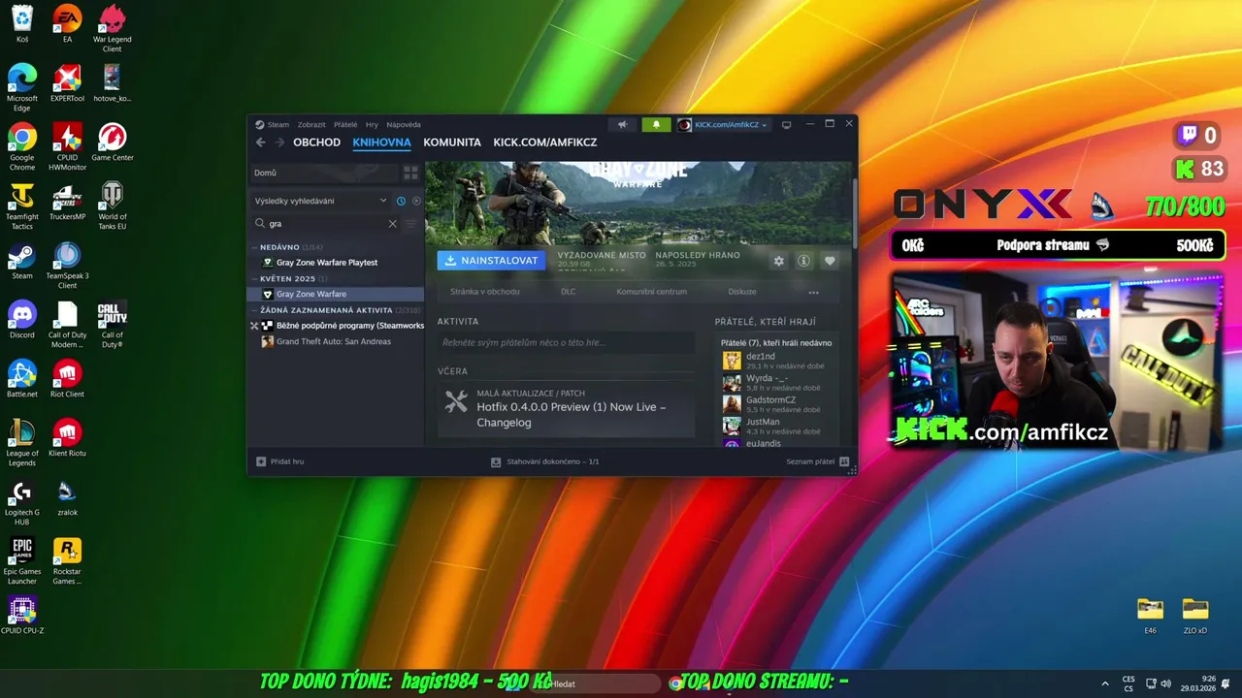Image resolution: width=1242 pixels, height=698 pixels.
Task: Show hidden tray icons chevron
Action: pos(1105,683)
